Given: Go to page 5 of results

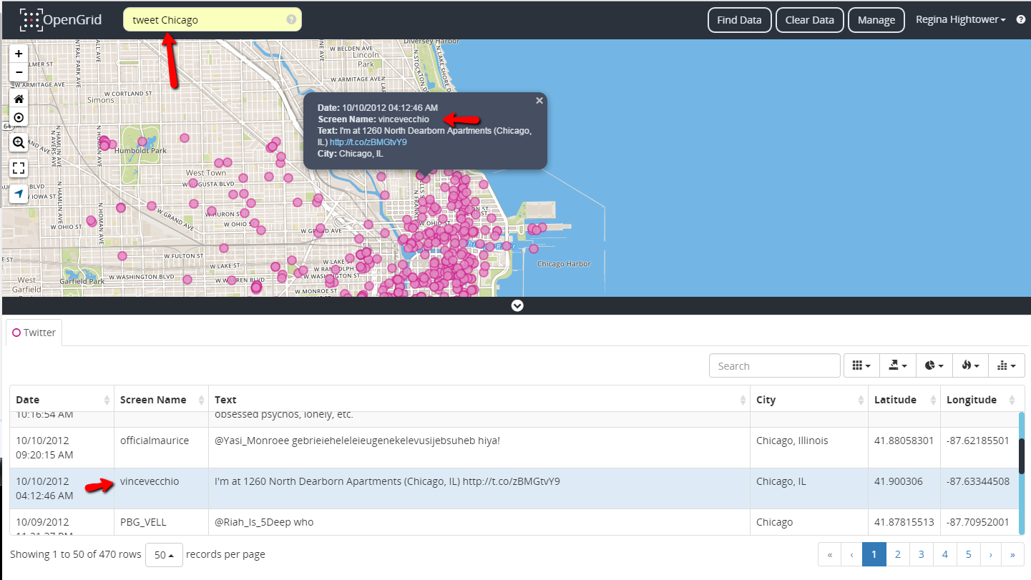Looking at the screenshot, I should coord(968,554).
